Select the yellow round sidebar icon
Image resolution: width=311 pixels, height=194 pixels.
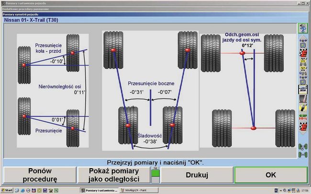tap(302, 108)
